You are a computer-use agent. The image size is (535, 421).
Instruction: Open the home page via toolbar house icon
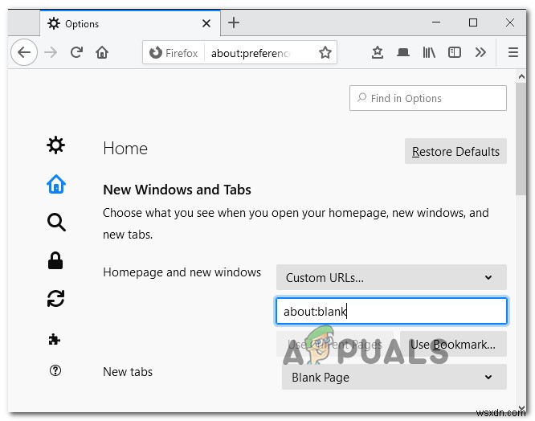click(102, 52)
